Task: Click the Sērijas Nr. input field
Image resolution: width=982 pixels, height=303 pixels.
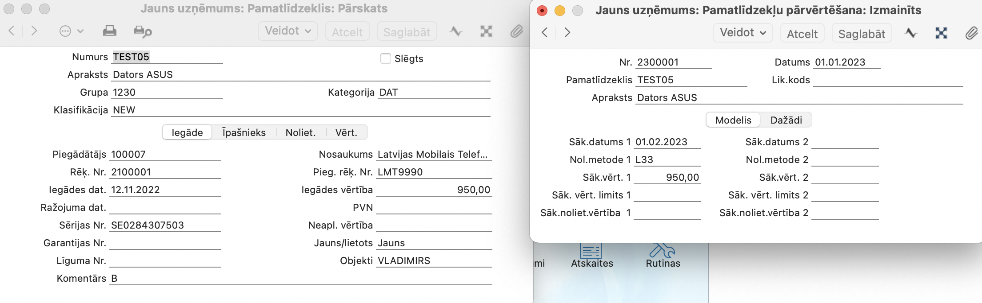Action: (165, 225)
